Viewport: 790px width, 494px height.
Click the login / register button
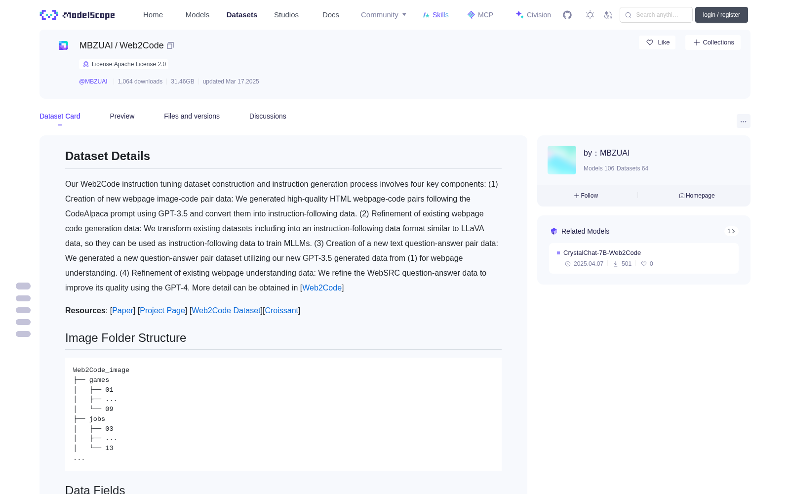tap(721, 15)
